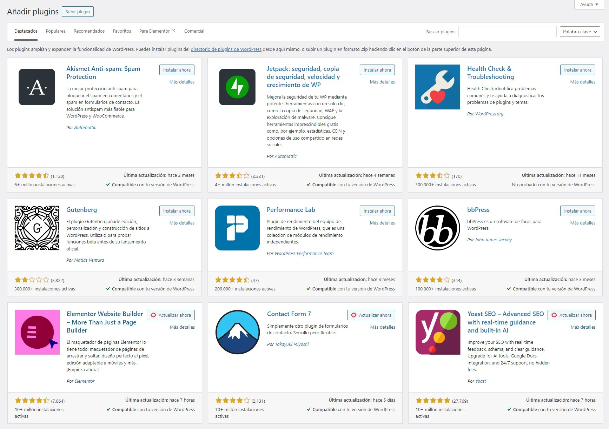The image size is (609, 429).
Task: Expand the Ayuda help panel
Action: pos(589,5)
